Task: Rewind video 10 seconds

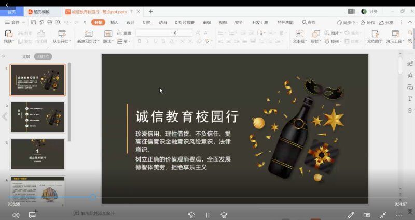Action: 191,215
